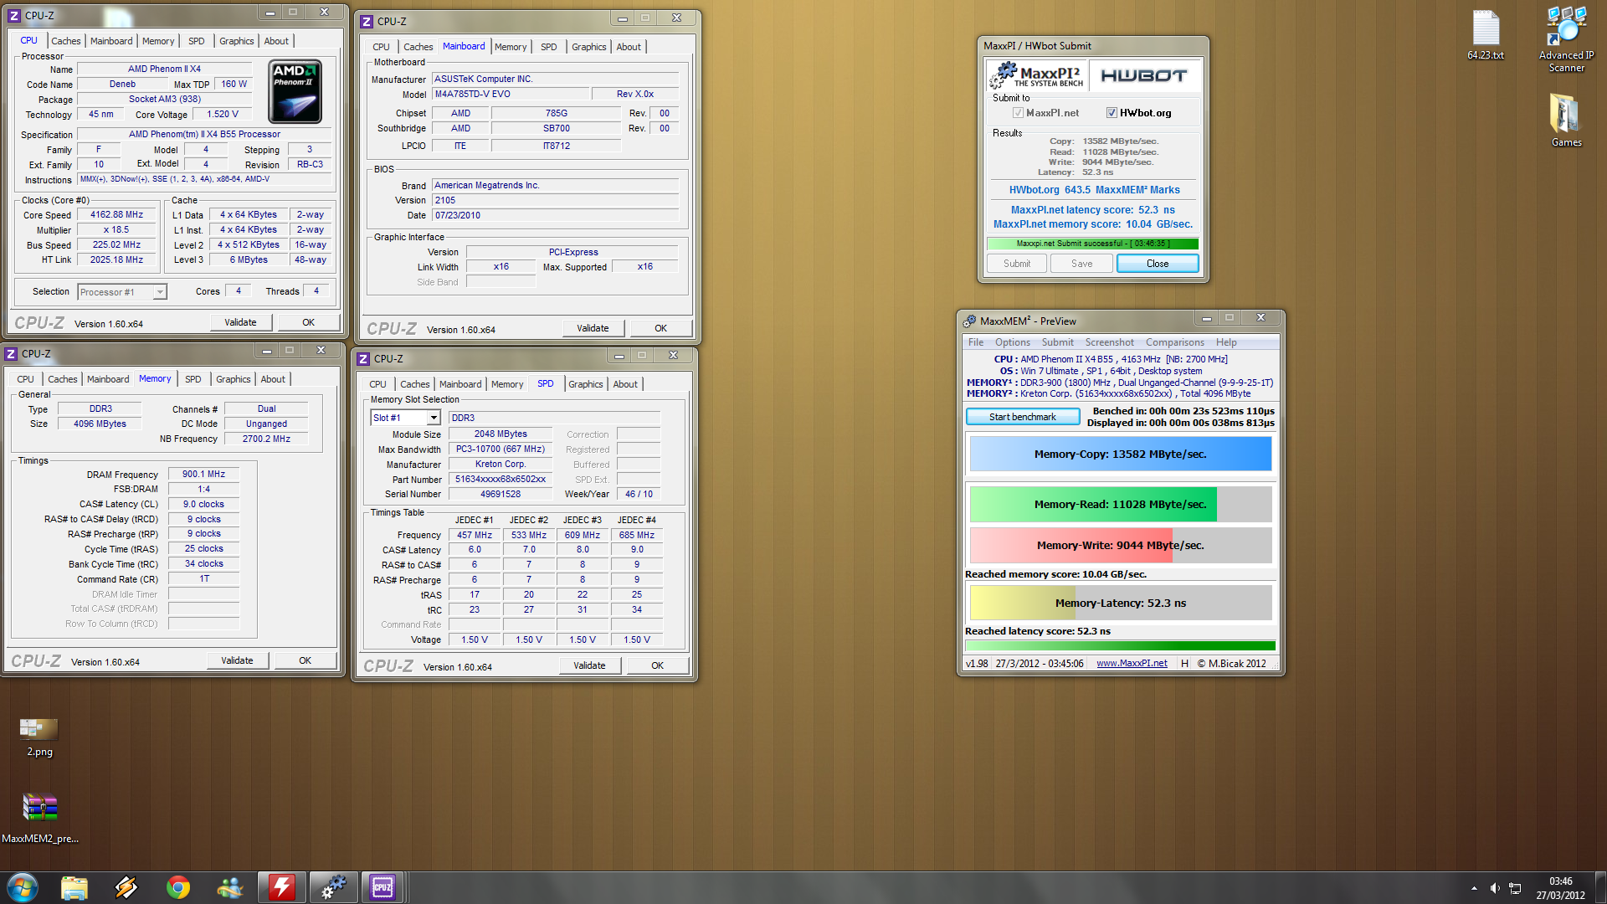The height and width of the screenshot is (904, 1607).
Task: Open the Screenshot menu in MaxxMEM
Action: coord(1109,342)
